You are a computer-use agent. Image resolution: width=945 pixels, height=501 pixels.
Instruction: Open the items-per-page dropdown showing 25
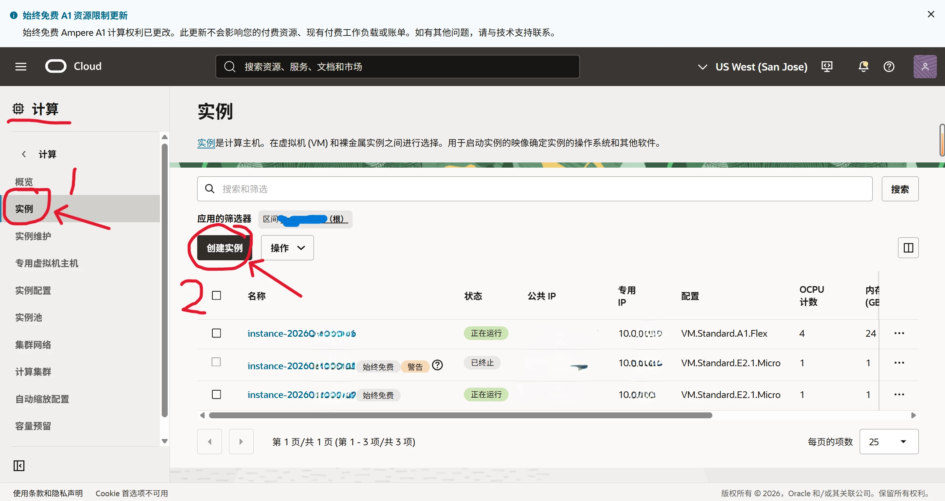888,442
